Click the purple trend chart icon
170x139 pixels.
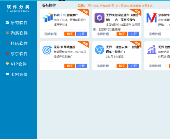pyautogui.click(x=151, y=50)
